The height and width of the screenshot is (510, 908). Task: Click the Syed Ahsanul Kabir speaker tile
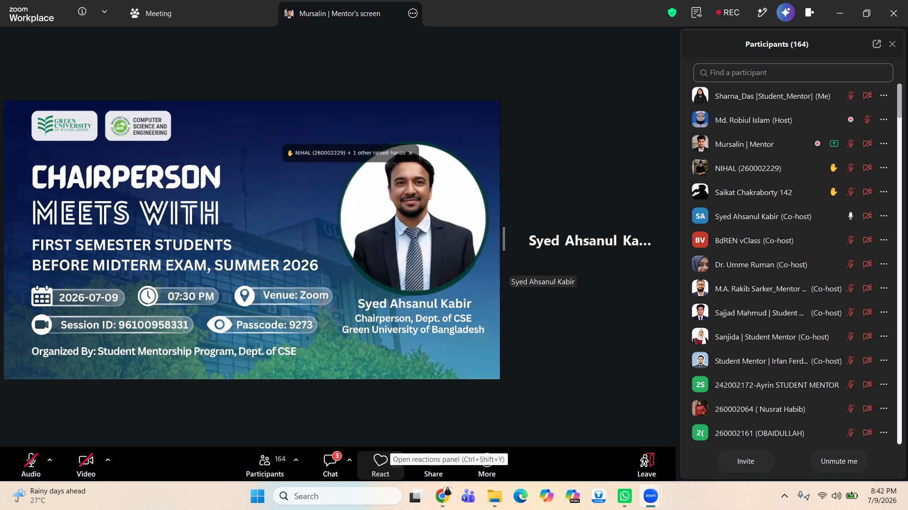590,240
